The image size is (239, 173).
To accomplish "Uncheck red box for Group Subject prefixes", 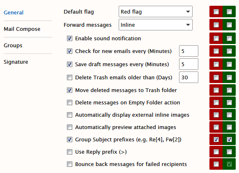I will click(216, 139).
